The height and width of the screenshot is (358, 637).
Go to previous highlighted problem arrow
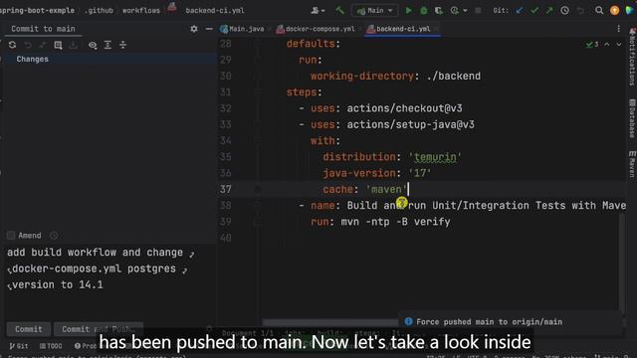point(607,44)
